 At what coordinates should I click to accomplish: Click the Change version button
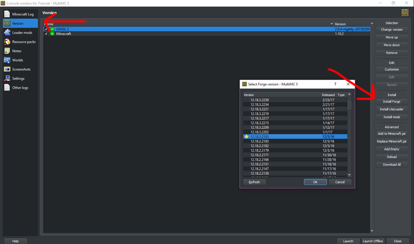[x=391, y=30]
